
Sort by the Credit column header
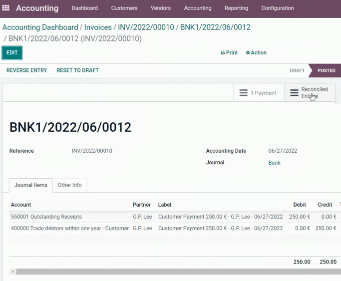[325, 205]
